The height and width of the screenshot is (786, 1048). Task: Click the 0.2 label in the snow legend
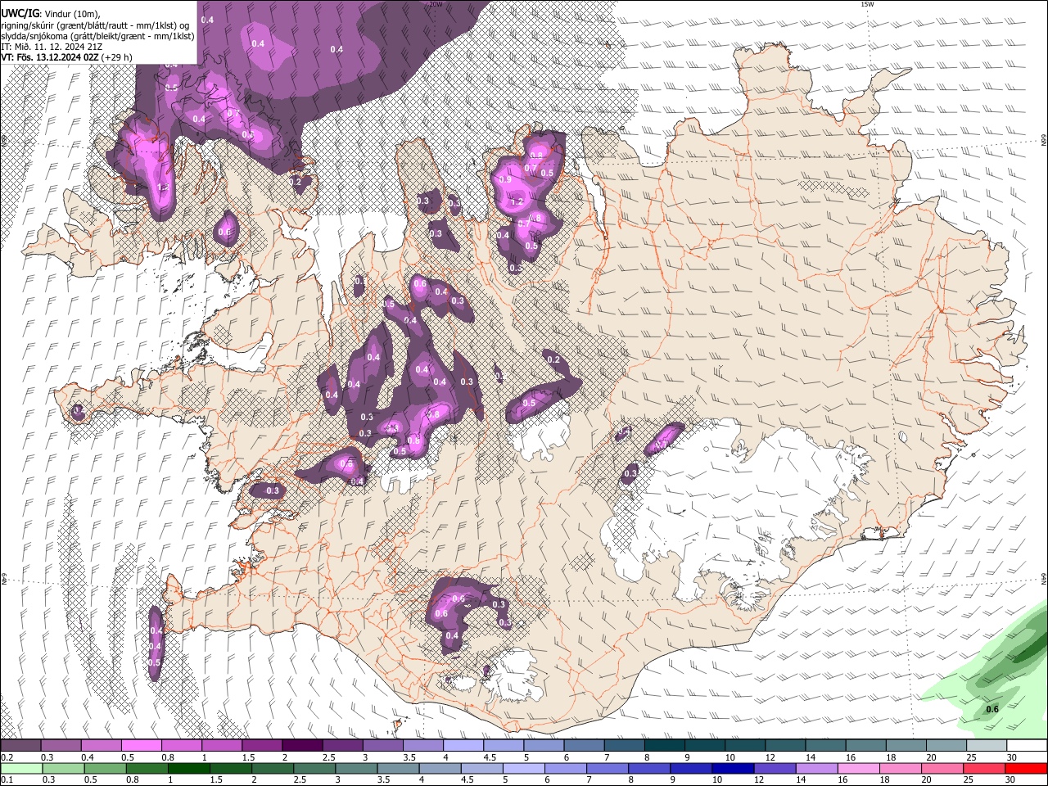[5, 757]
